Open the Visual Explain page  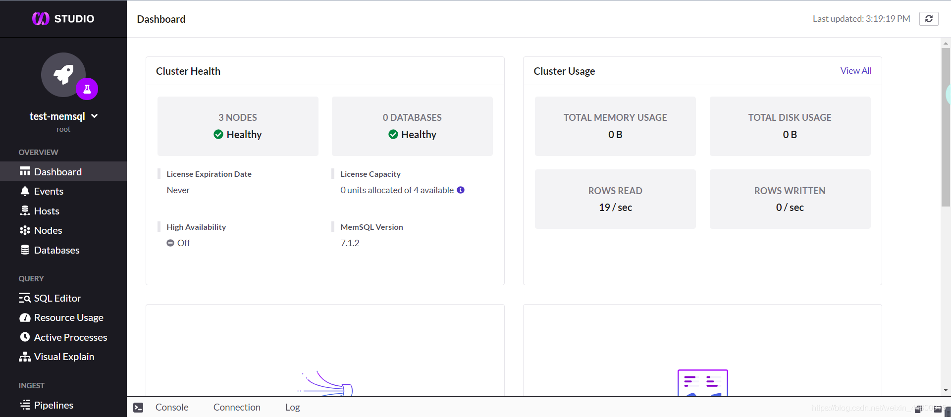pyautogui.click(x=63, y=357)
